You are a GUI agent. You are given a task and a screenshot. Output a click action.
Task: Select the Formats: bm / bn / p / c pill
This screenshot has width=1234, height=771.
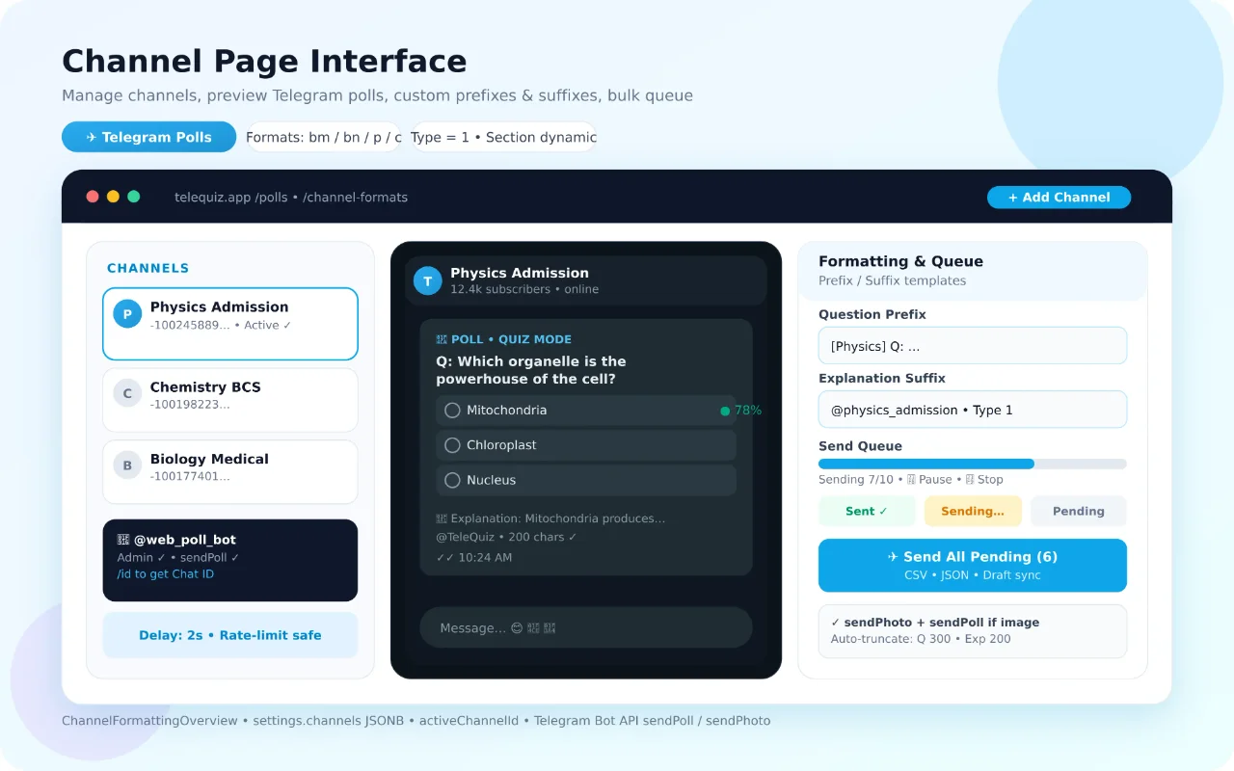coord(323,137)
